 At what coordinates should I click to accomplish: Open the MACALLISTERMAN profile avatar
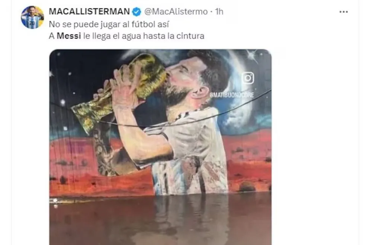[x=32, y=17]
